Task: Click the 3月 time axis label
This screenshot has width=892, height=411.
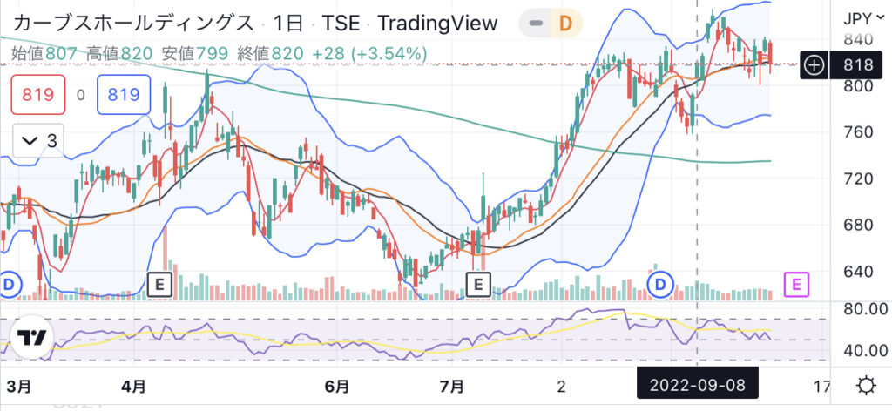Action: (19, 387)
